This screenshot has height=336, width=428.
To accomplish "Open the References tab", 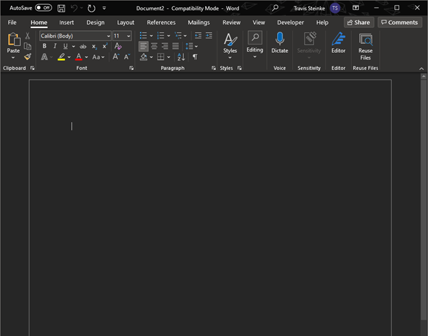I will pos(161,23).
